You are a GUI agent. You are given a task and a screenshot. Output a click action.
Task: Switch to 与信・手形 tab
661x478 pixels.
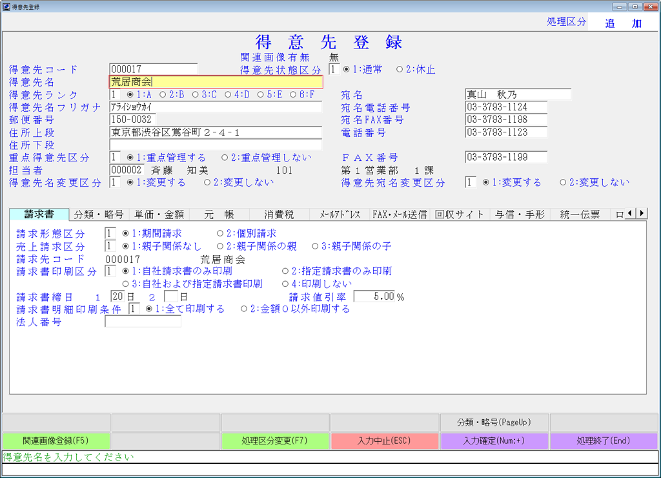click(x=520, y=214)
